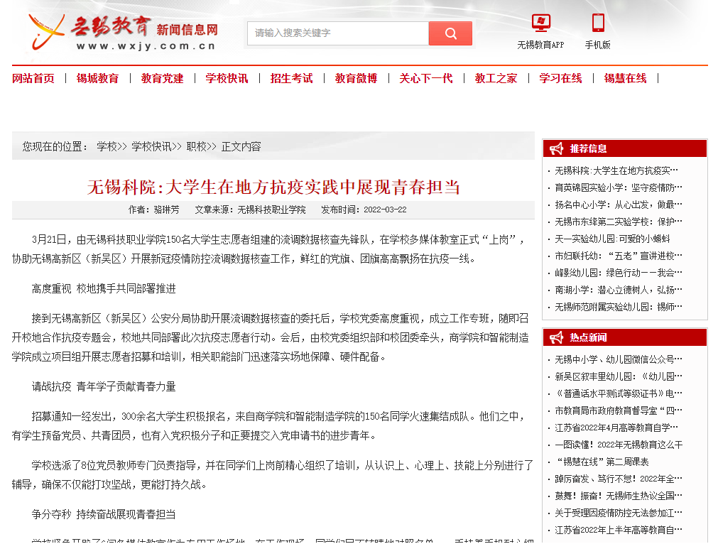Image resolution: width=718 pixels, height=544 pixels.
Task: Go to 网站首页 in the navigation
Action: (33, 78)
